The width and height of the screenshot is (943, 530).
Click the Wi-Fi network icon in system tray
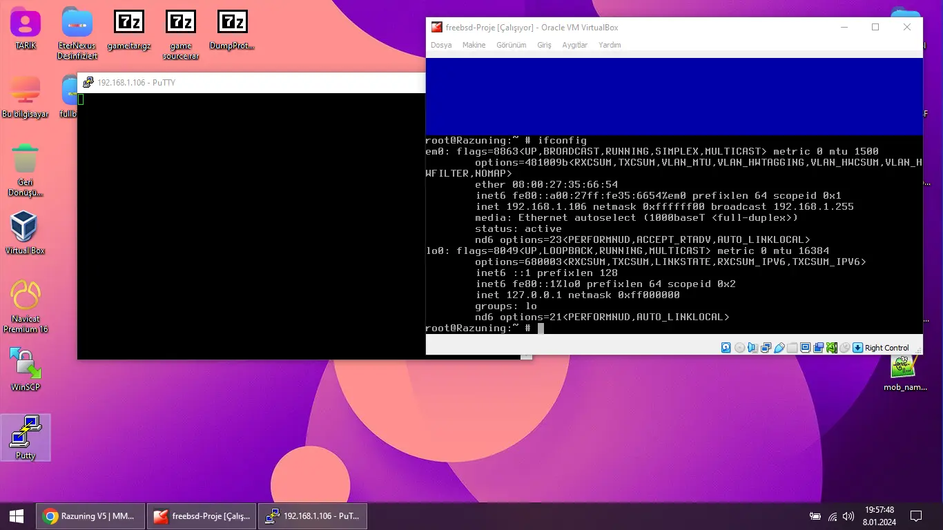[833, 516]
